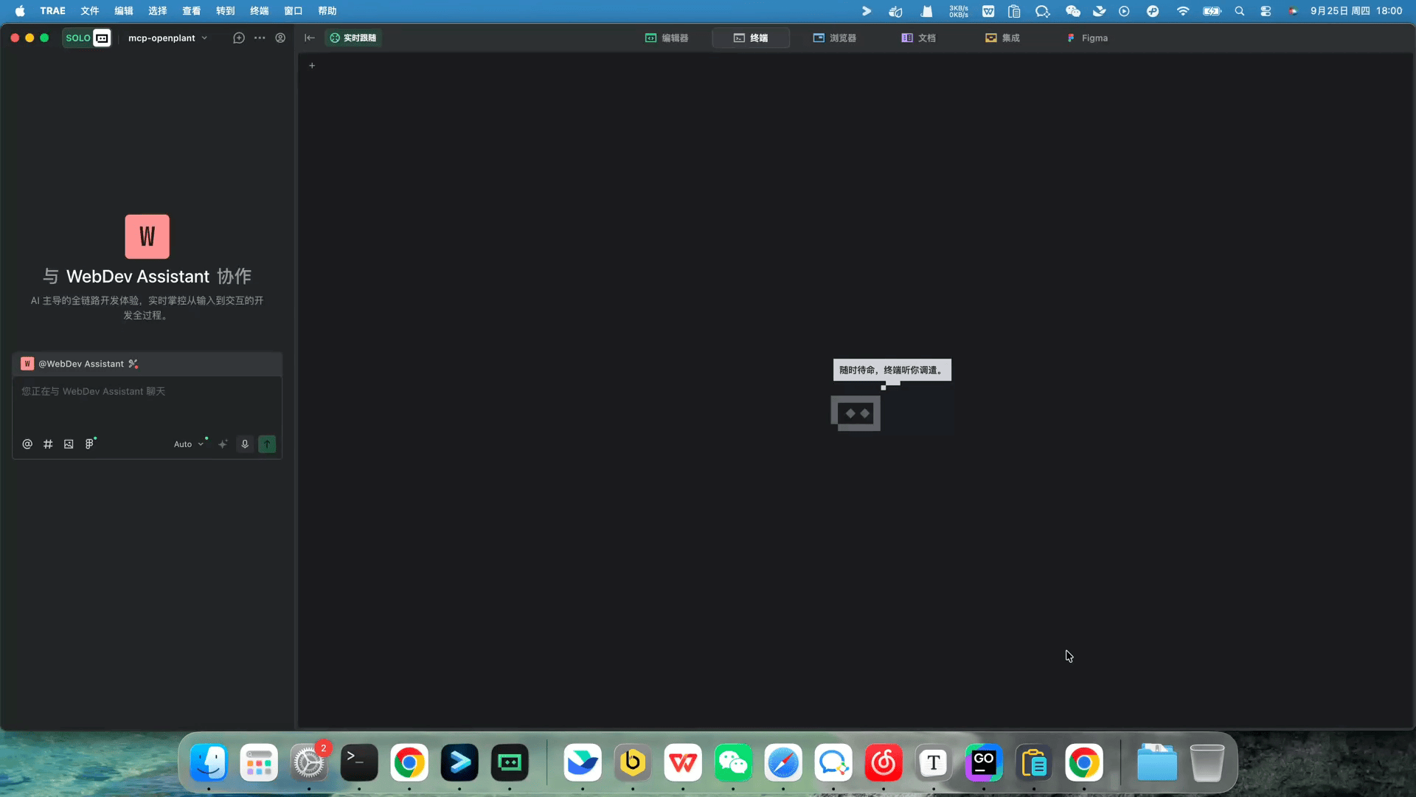Click the # hashtag context icon

48,444
